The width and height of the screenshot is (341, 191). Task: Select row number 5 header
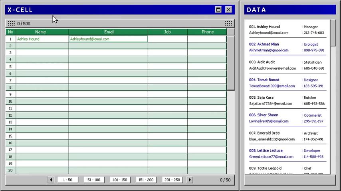point(10,66)
